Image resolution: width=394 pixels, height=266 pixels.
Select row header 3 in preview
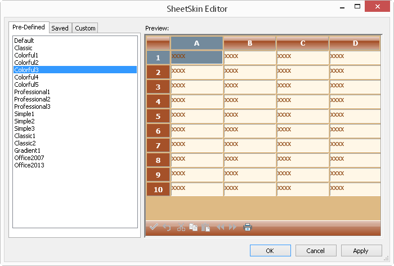158,87
